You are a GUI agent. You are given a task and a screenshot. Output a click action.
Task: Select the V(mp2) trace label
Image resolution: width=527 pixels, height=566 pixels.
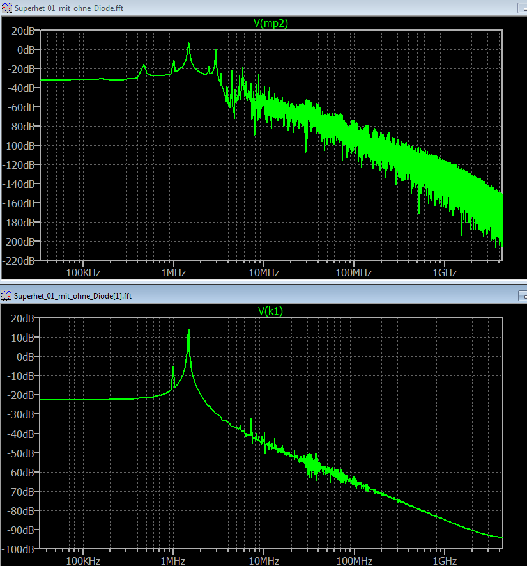pyautogui.click(x=271, y=23)
